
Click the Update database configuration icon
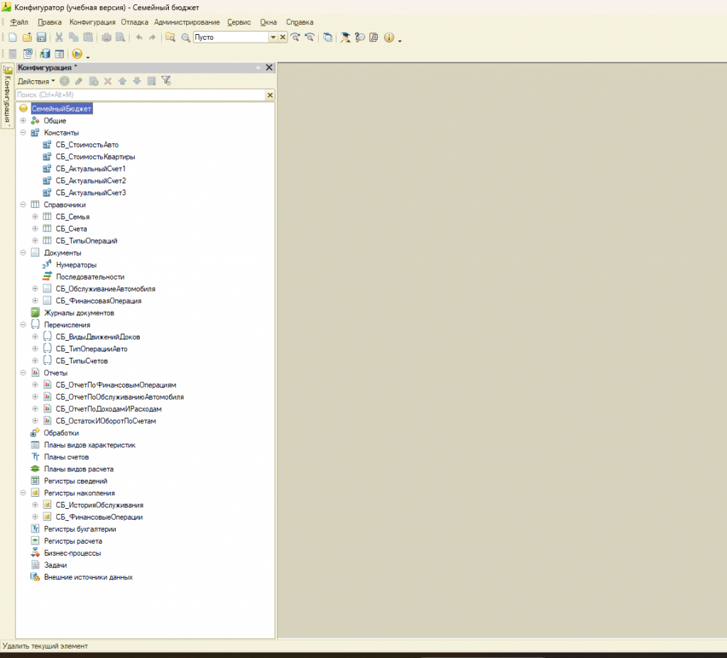click(x=45, y=54)
